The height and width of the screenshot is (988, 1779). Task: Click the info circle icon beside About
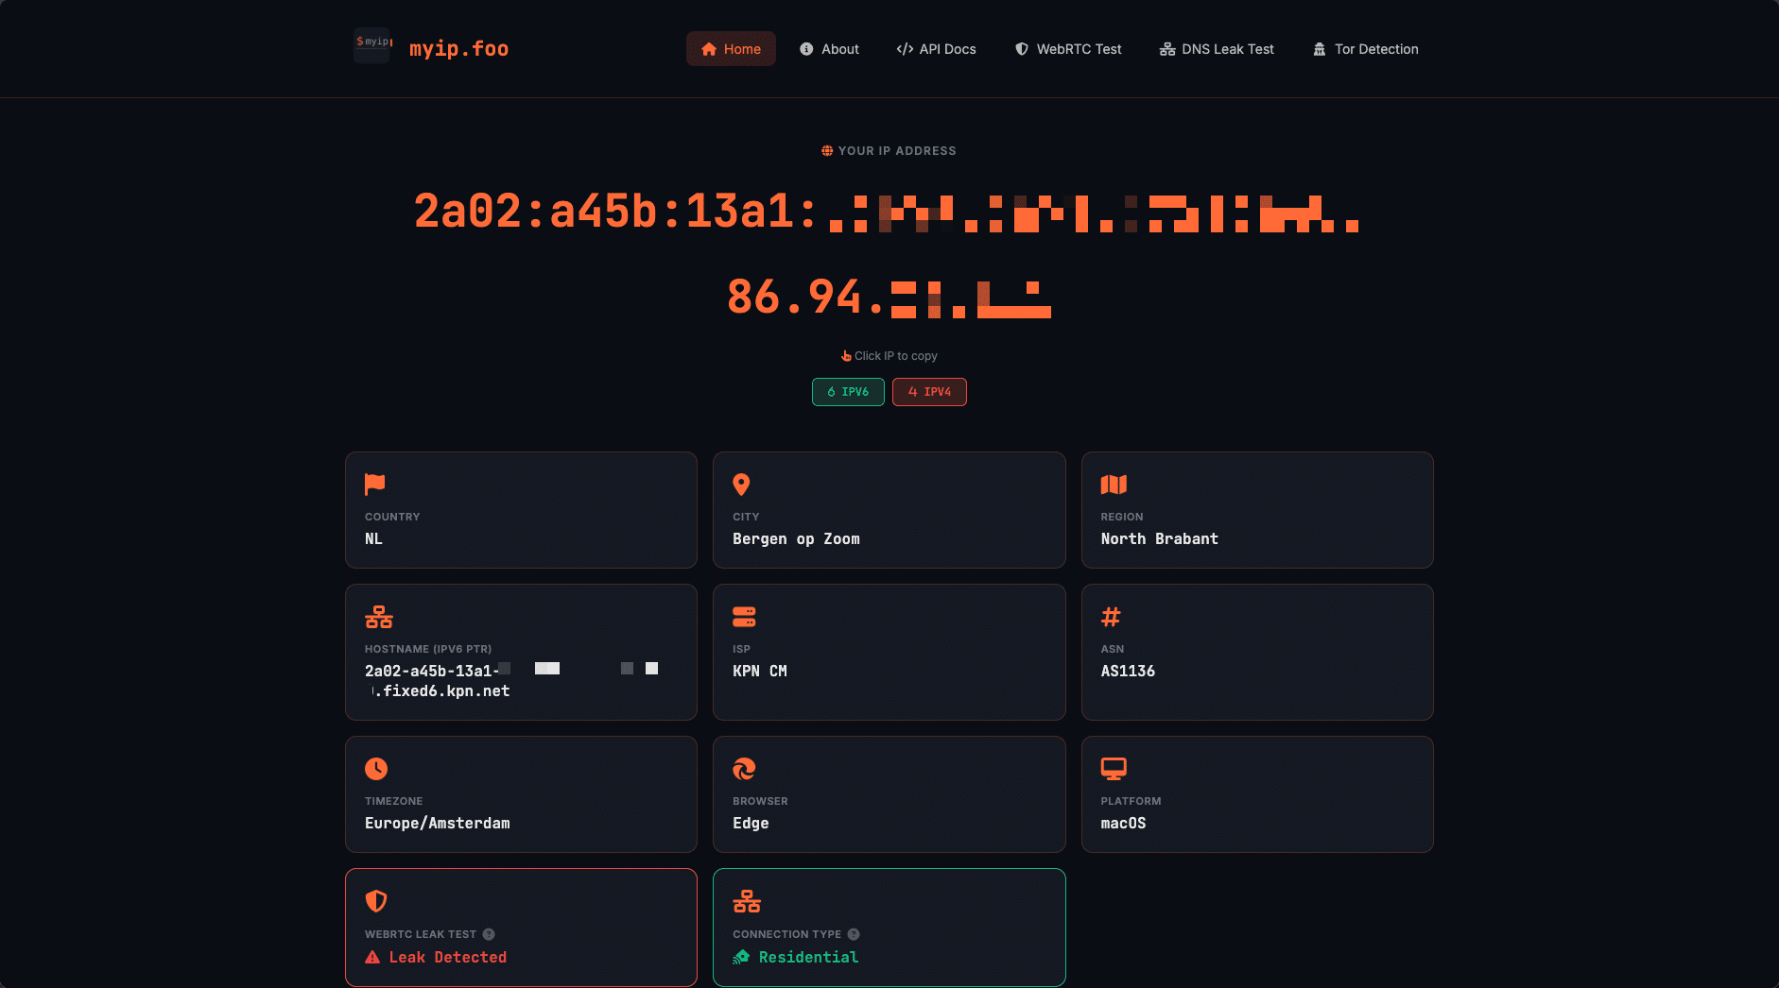806,49
